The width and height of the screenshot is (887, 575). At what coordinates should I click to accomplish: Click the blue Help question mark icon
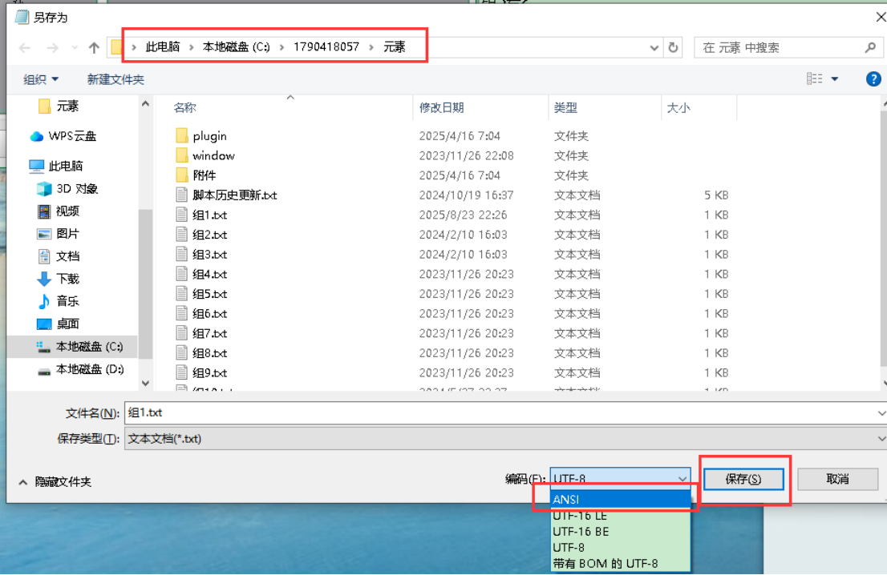point(873,78)
